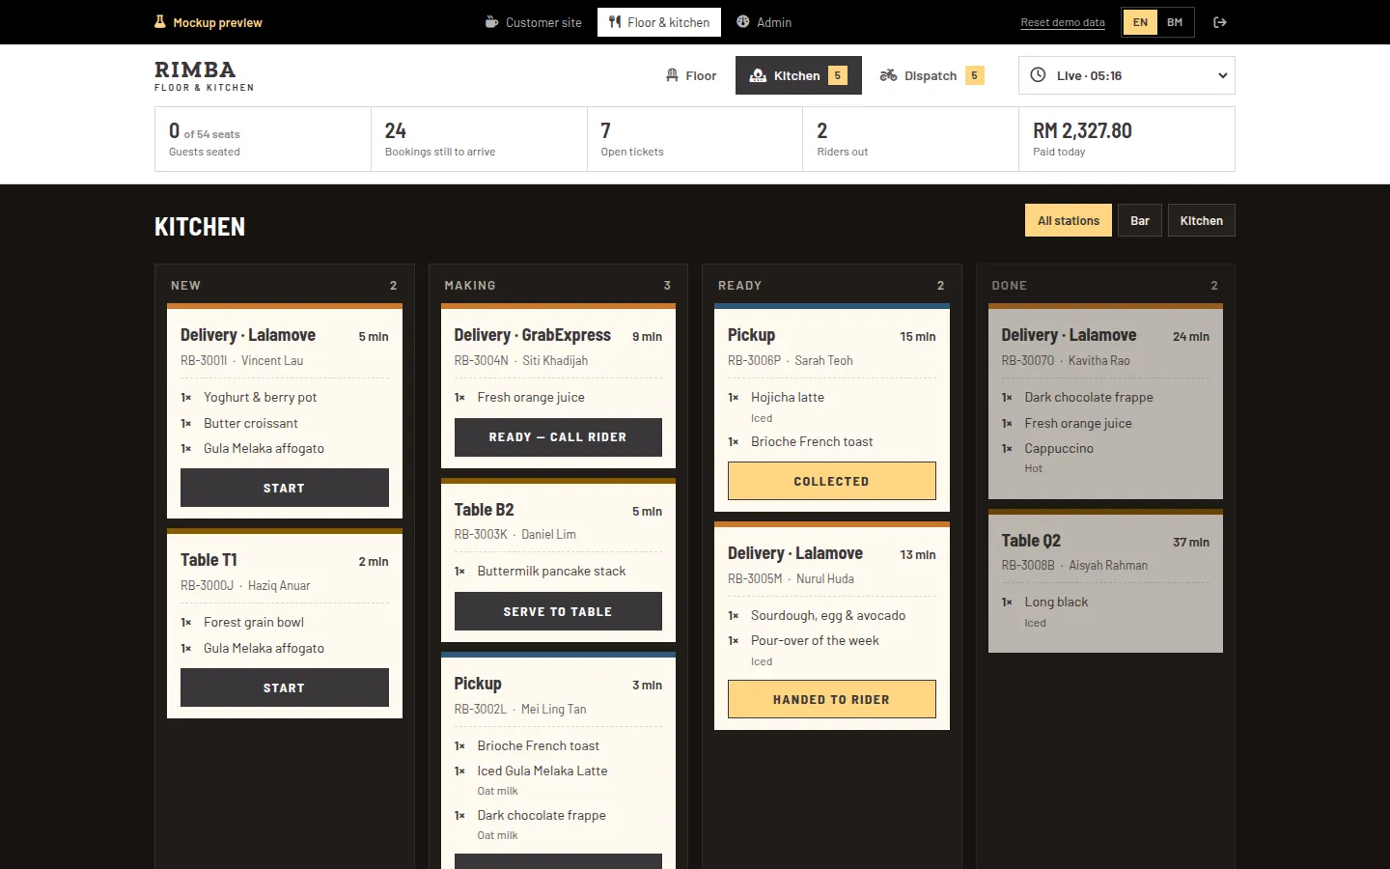1390x869 pixels.
Task: Click Reset demo data link
Action: [1063, 22]
